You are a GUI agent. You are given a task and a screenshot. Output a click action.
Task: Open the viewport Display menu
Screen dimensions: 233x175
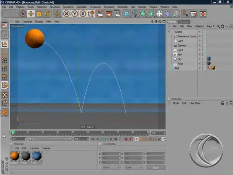pyautogui.click(x=39, y=21)
